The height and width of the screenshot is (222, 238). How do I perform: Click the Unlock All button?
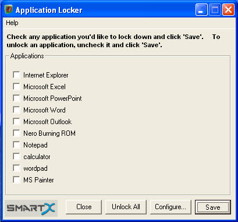click(126, 207)
